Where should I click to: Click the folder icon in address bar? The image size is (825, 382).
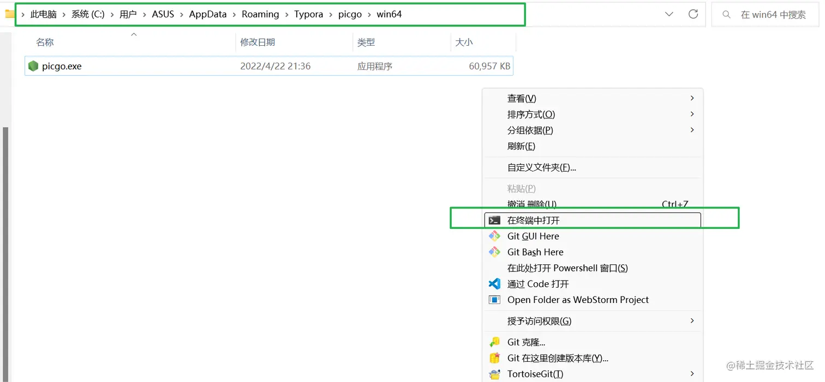[9, 14]
